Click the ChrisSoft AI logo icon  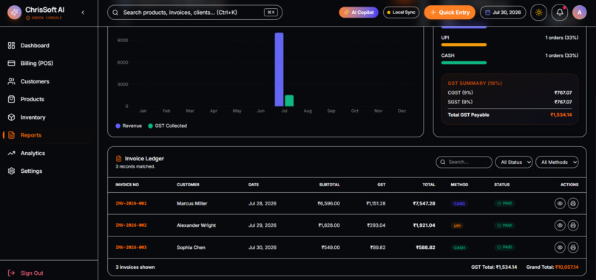15,12
